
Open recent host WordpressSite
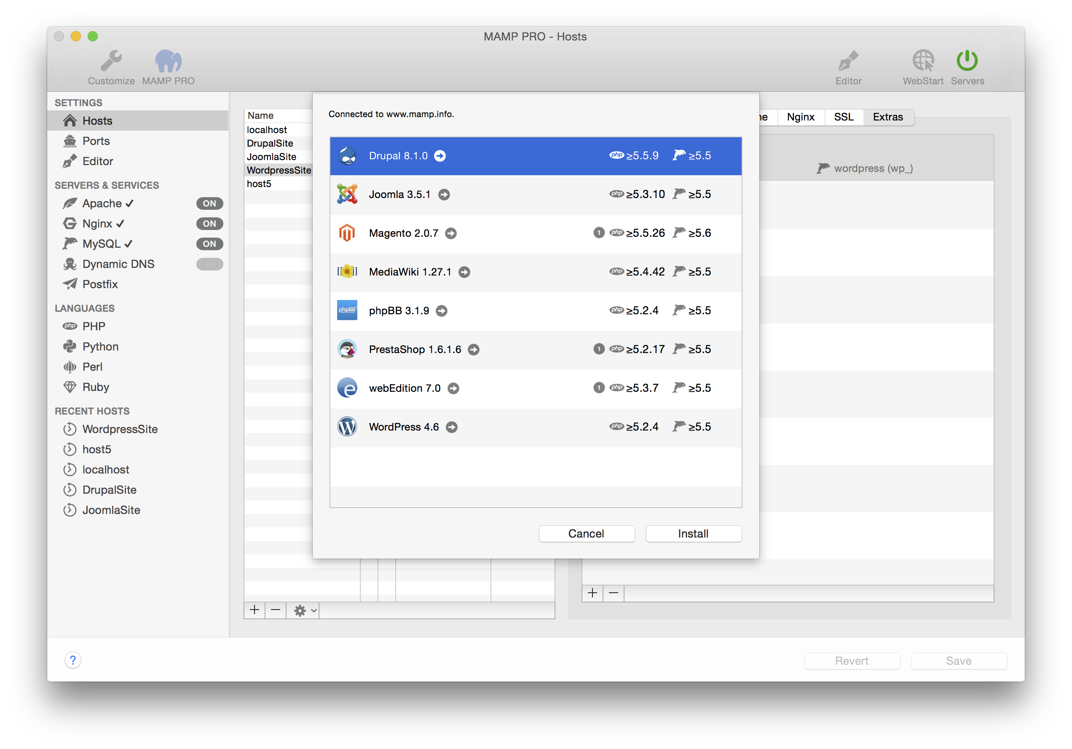tap(120, 429)
